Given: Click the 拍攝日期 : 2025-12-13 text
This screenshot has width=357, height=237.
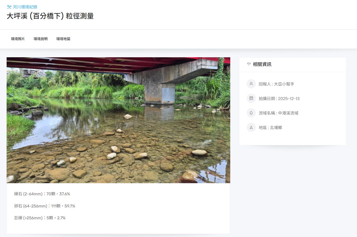Looking at the screenshot, I should point(279,98).
